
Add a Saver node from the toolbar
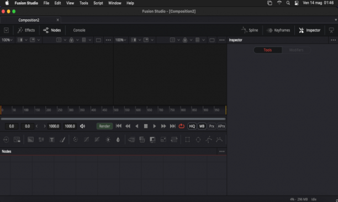17,140
